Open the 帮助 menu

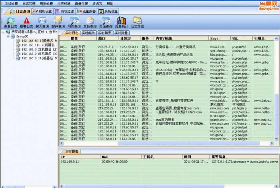point(110,4)
